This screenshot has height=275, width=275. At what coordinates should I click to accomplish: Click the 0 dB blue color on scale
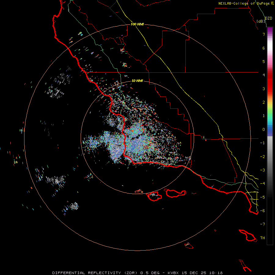click(x=270, y=130)
